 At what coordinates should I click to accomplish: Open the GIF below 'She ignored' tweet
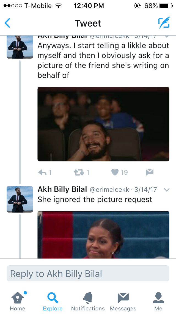coord(103,235)
